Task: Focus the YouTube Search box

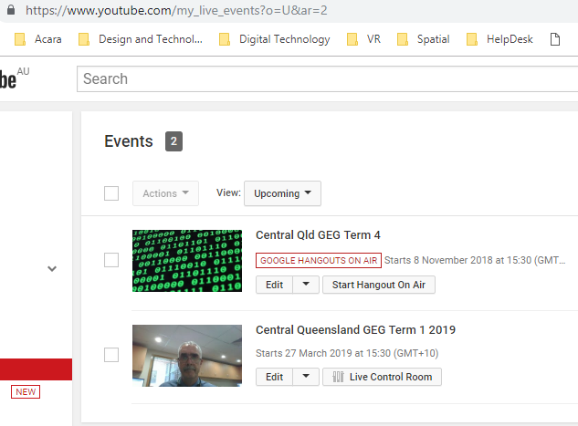Action: tap(327, 78)
